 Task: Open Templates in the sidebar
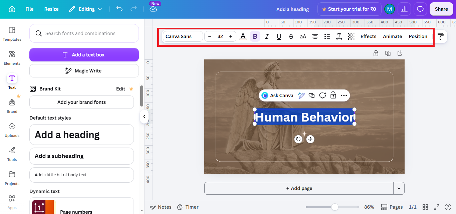tap(12, 34)
